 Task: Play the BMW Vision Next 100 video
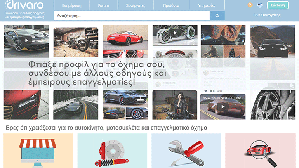point(223,107)
